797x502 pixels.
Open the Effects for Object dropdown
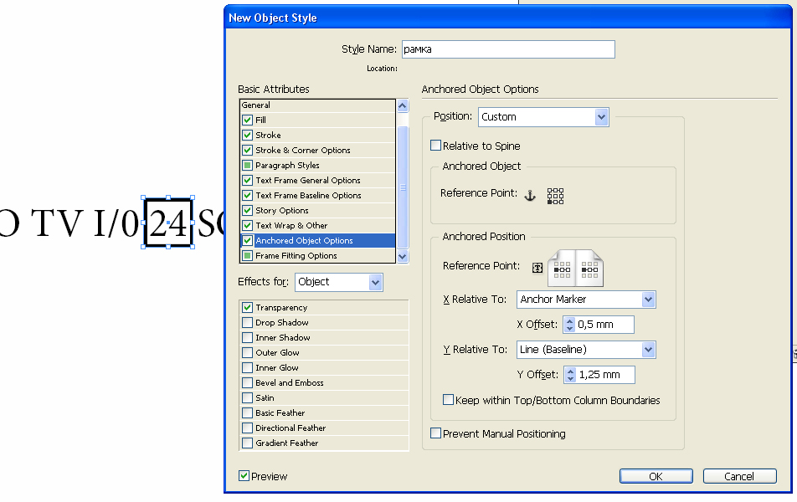click(339, 282)
